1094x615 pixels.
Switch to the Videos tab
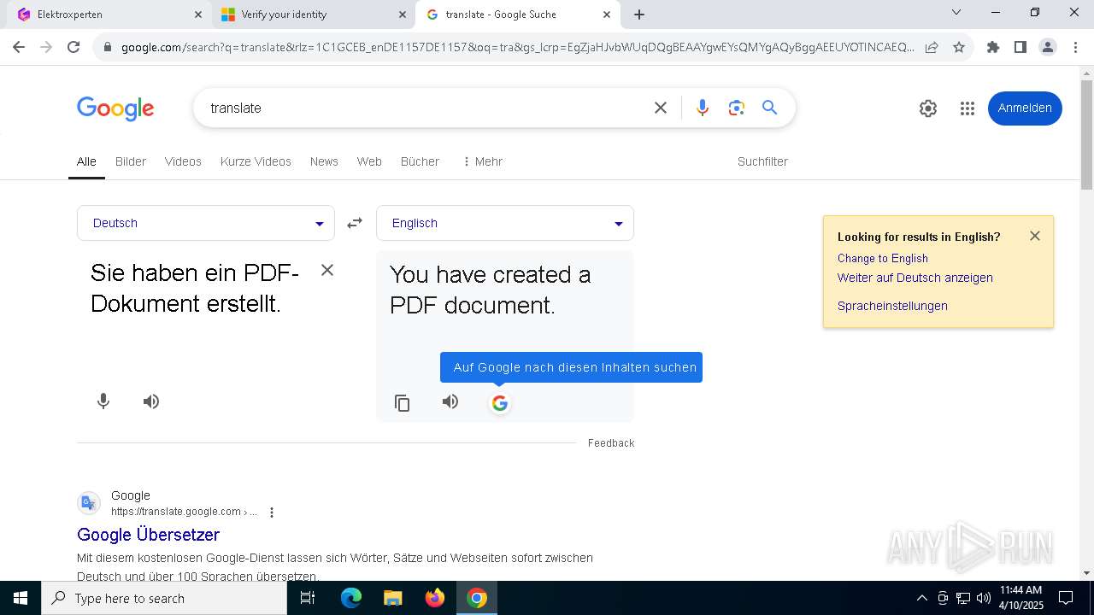(183, 161)
